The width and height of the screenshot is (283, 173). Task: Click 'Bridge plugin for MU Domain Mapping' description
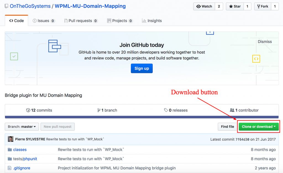click(43, 95)
